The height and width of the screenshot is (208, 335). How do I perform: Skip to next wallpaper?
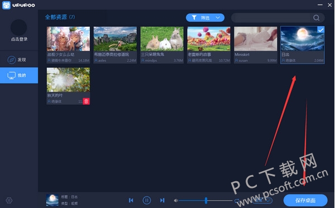(x=162, y=200)
